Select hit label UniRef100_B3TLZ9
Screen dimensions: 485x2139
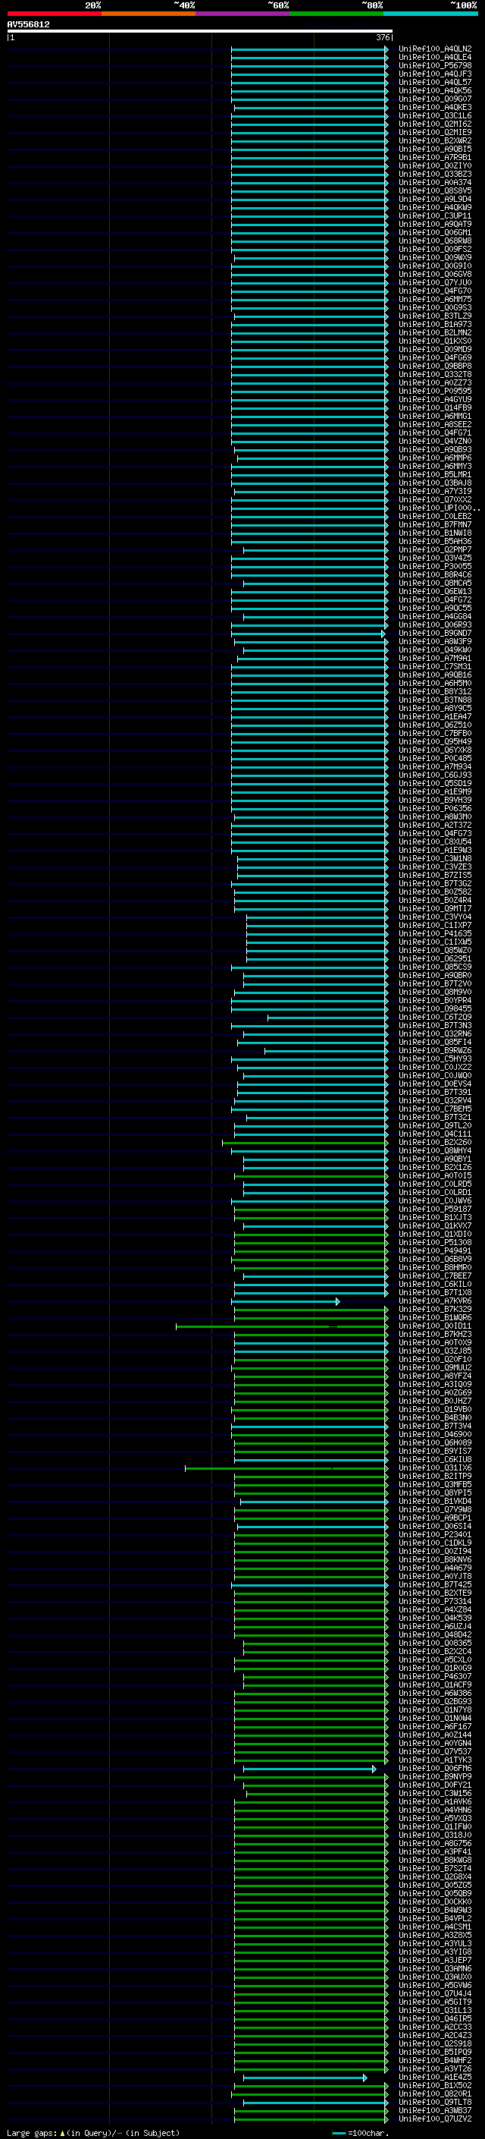pyautogui.click(x=435, y=316)
